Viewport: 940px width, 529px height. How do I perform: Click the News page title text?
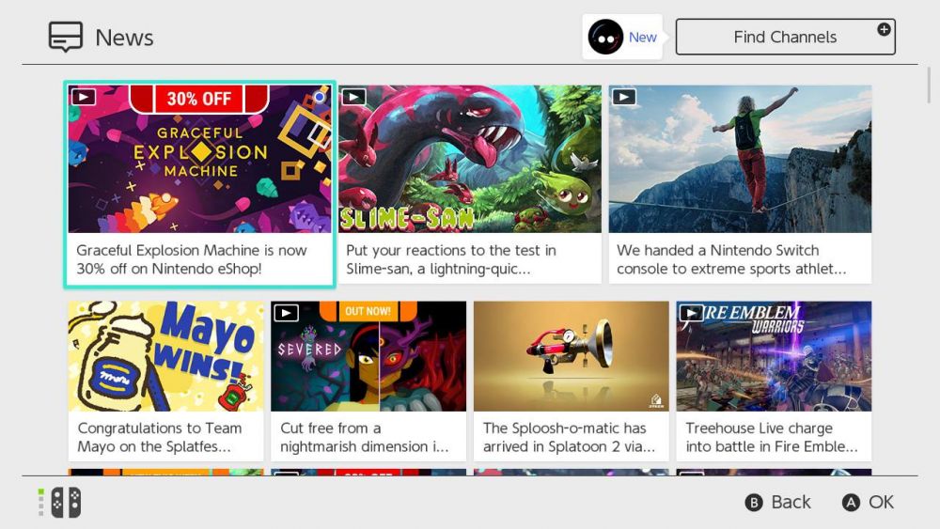[x=125, y=38]
